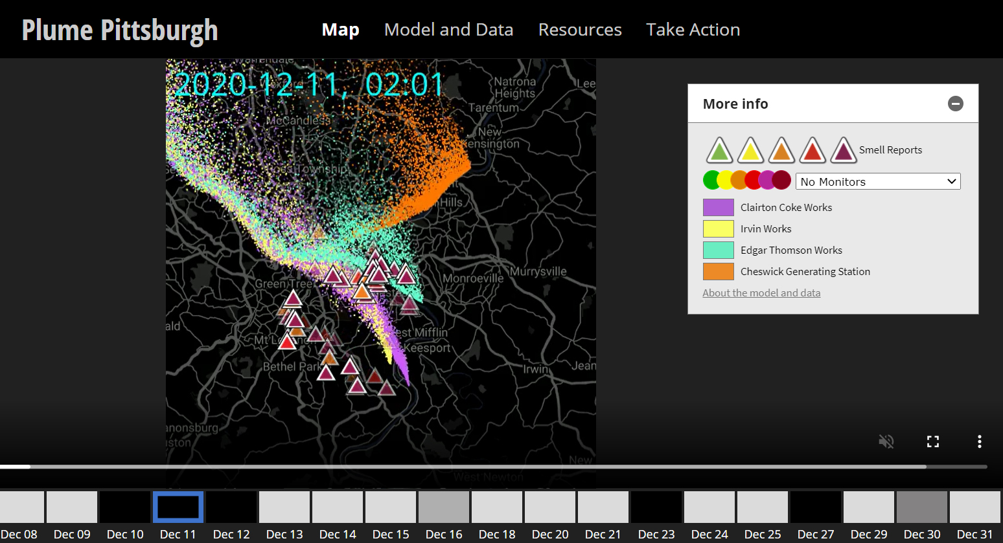Select the Dec 08 day thumbnail
The width and height of the screenshot is (1003, 543).
click(21, 507)
